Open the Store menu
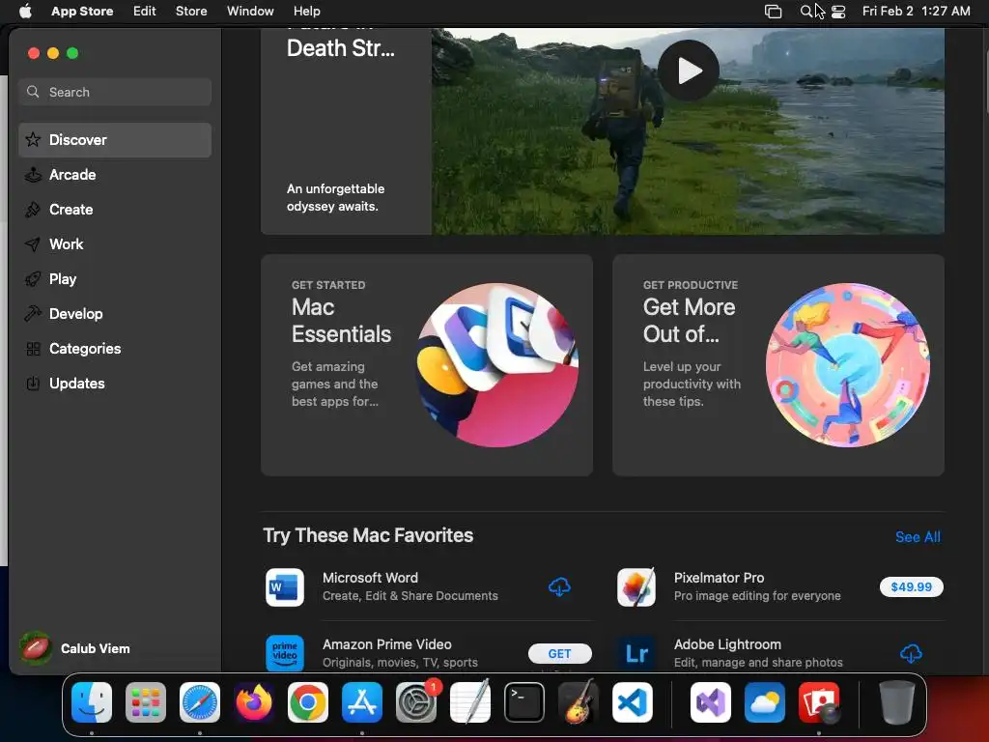 tap(191, 11)
